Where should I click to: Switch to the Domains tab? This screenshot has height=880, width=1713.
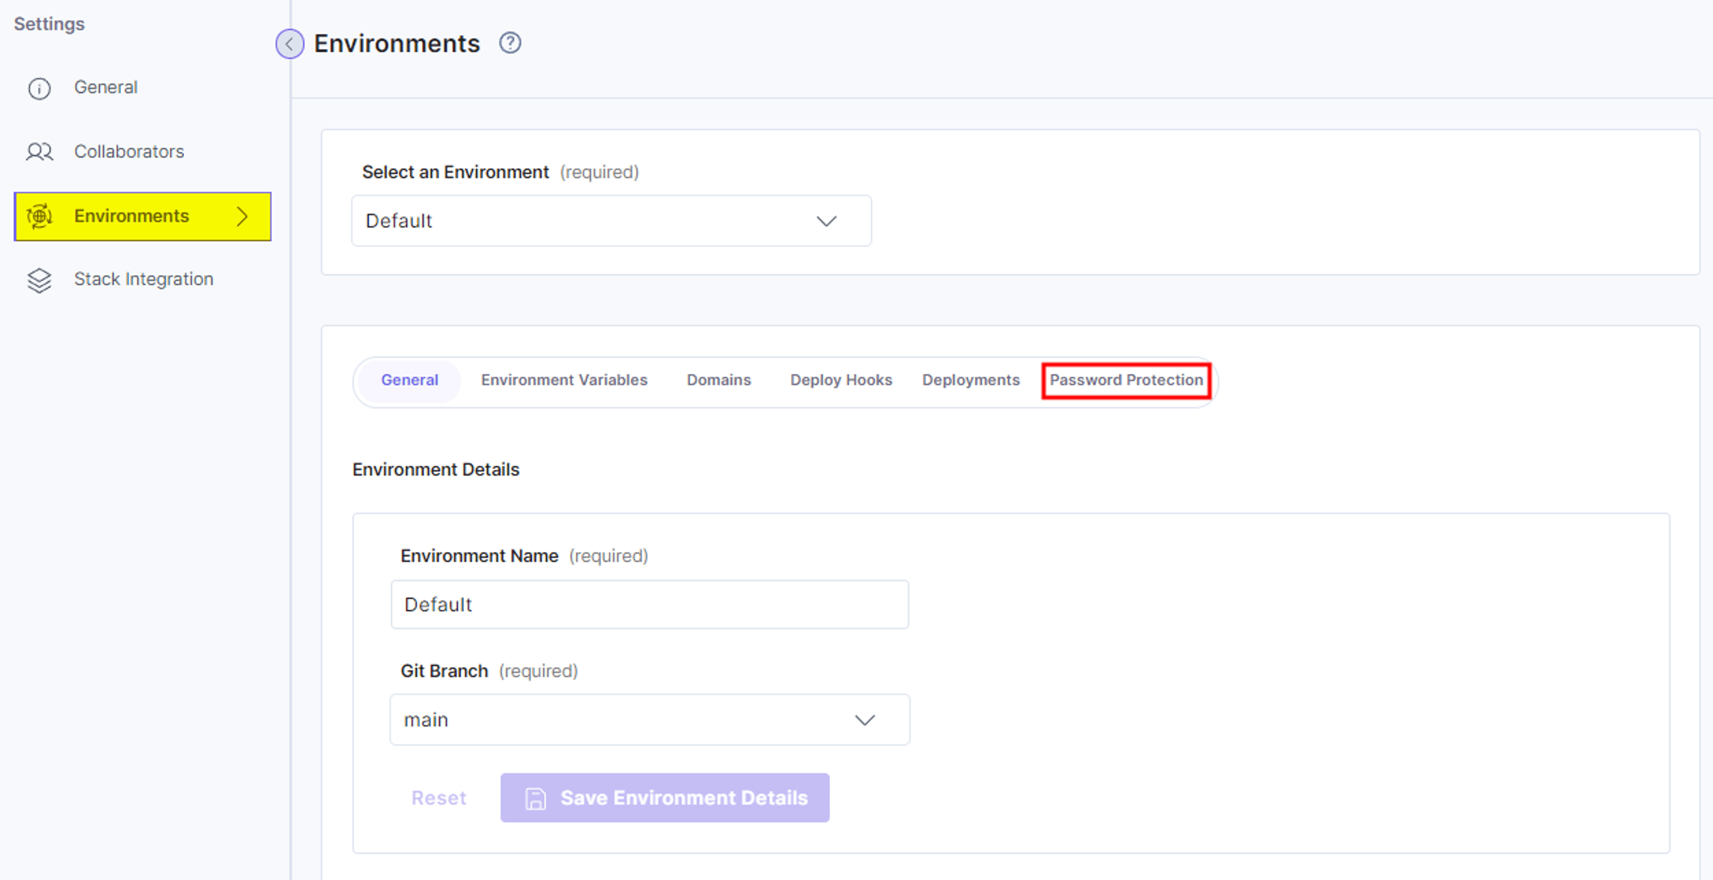(x=719, y=380)
